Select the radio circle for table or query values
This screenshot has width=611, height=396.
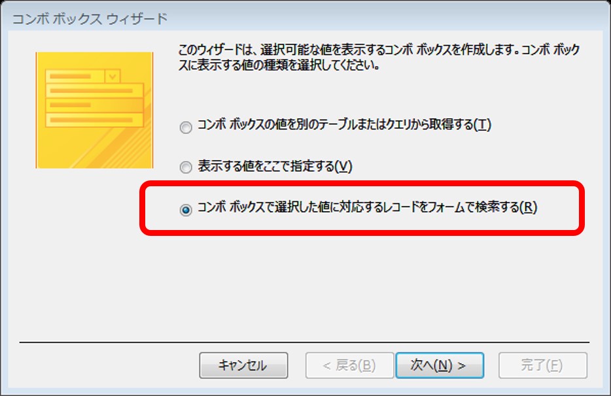[186, 127]
